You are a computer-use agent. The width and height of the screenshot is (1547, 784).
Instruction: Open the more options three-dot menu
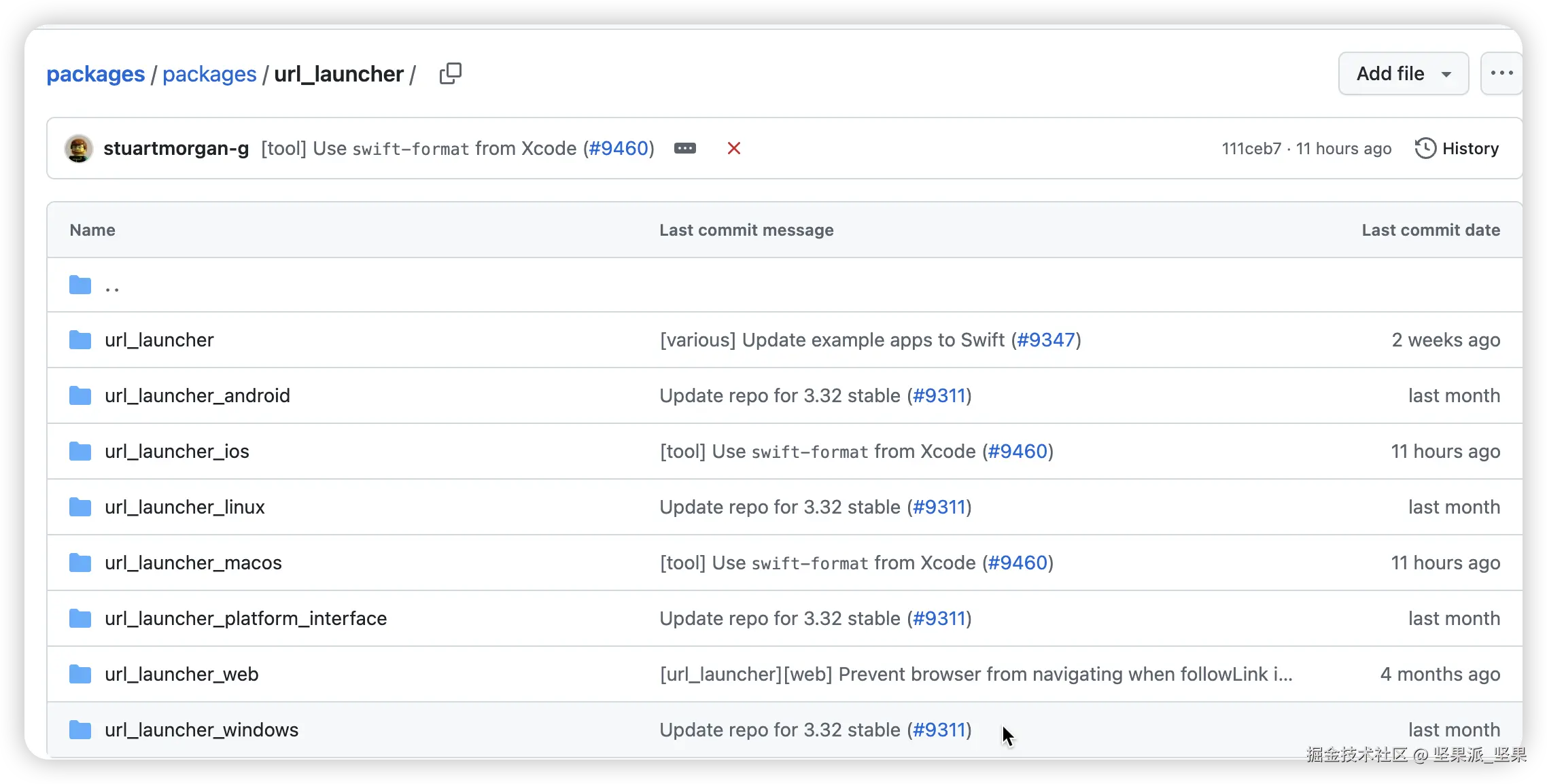click(1501, 73)
